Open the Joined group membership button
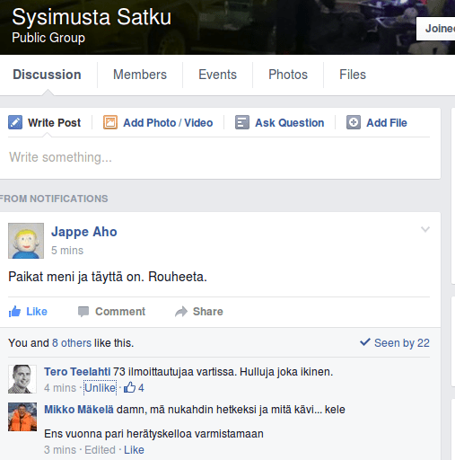This screenshot has width=455, height=460. pos(436,29)
